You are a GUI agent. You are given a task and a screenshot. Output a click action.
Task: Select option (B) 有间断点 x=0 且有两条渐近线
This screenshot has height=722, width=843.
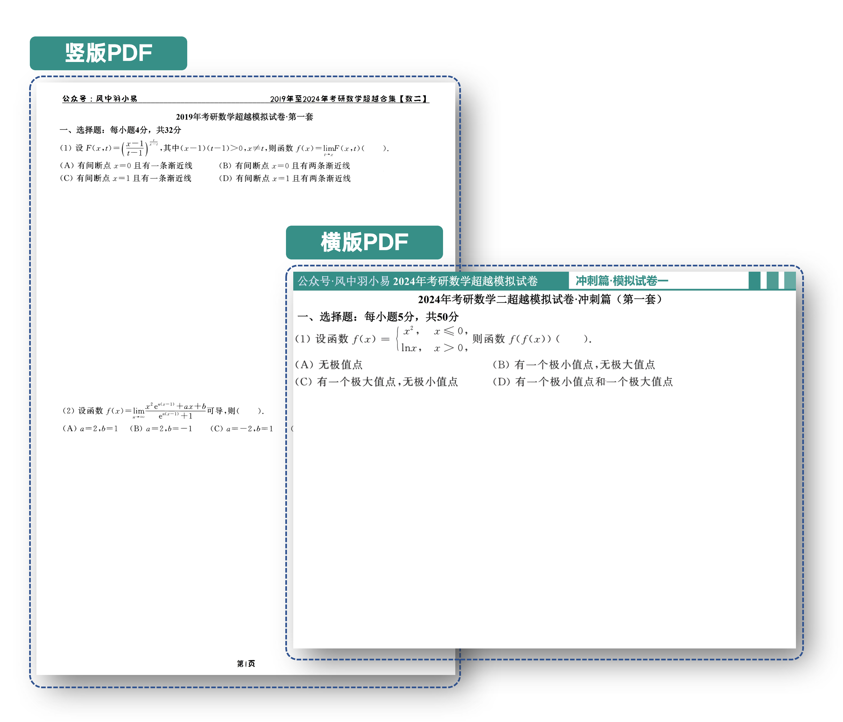(x=284, y=166)
